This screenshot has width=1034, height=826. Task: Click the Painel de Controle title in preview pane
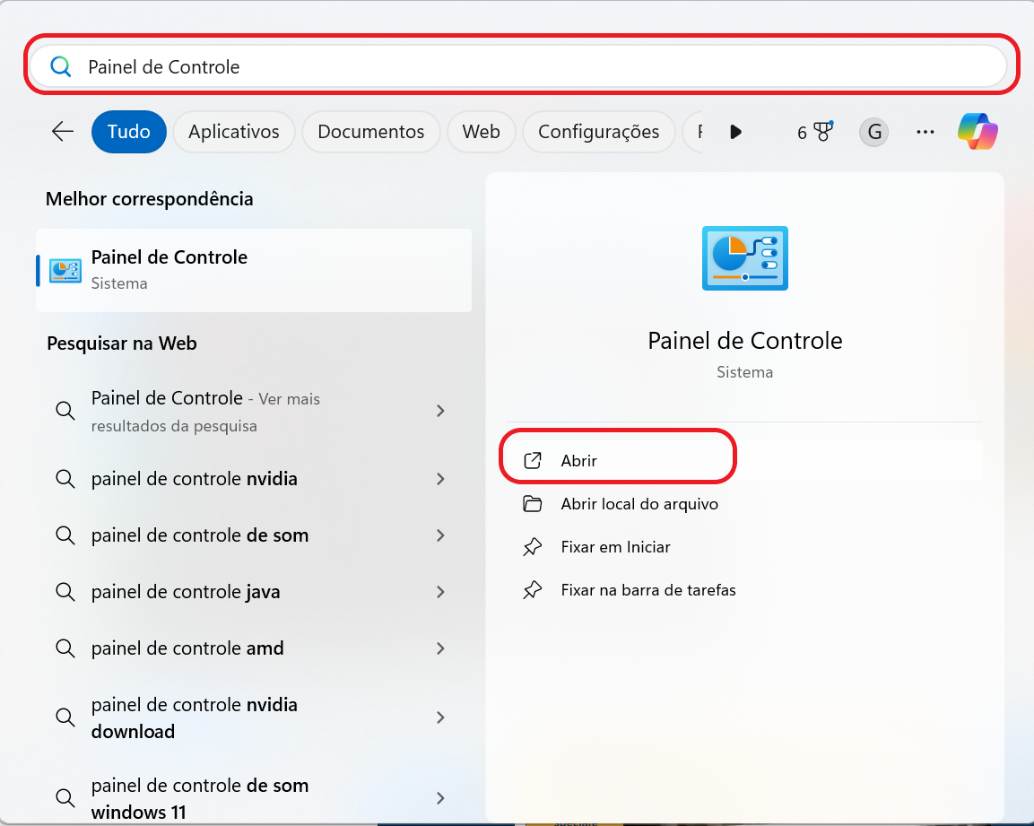(744, 341)
